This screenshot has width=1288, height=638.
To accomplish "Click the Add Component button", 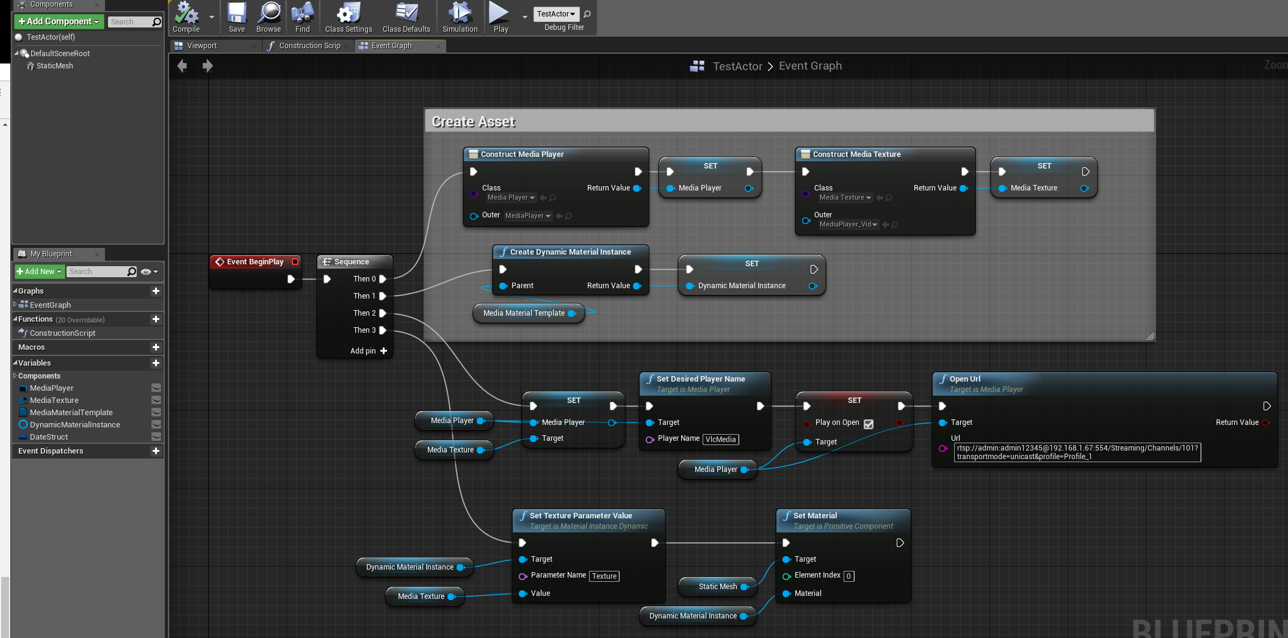I will [x=58, y=21].
